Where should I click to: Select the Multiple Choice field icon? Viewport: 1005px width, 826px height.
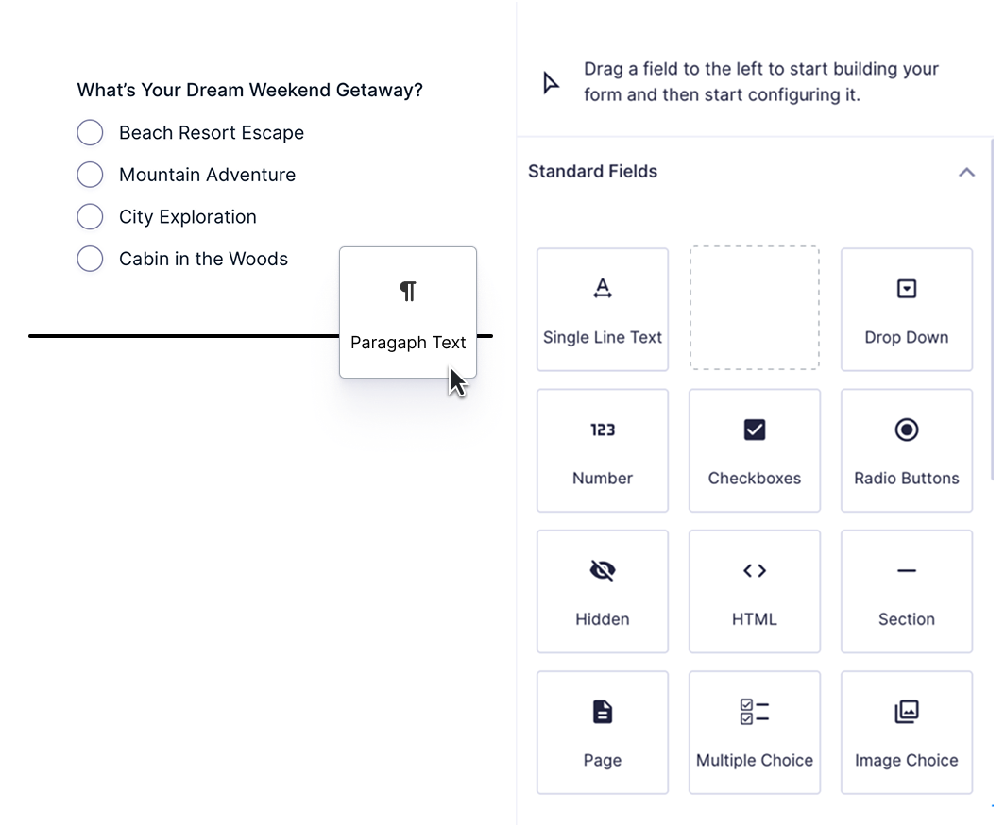point(754,711)
